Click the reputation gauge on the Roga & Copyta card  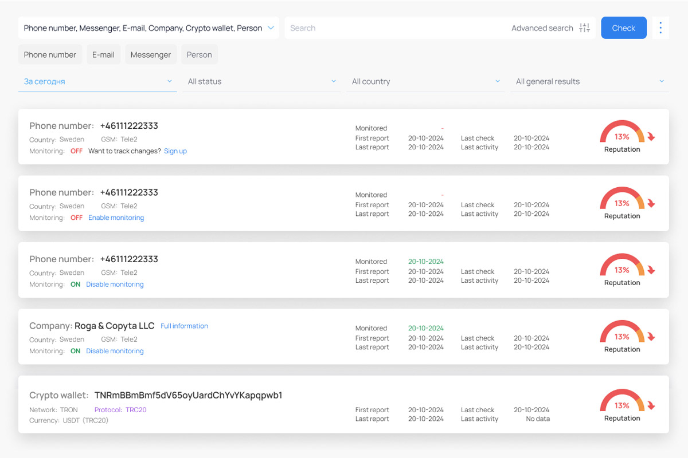pos(622,333)
